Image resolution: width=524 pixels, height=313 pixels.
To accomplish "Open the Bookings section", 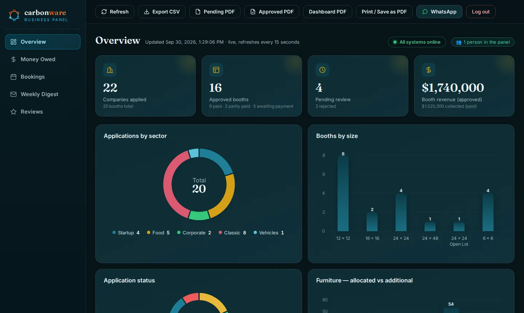I will coord(43,77).
